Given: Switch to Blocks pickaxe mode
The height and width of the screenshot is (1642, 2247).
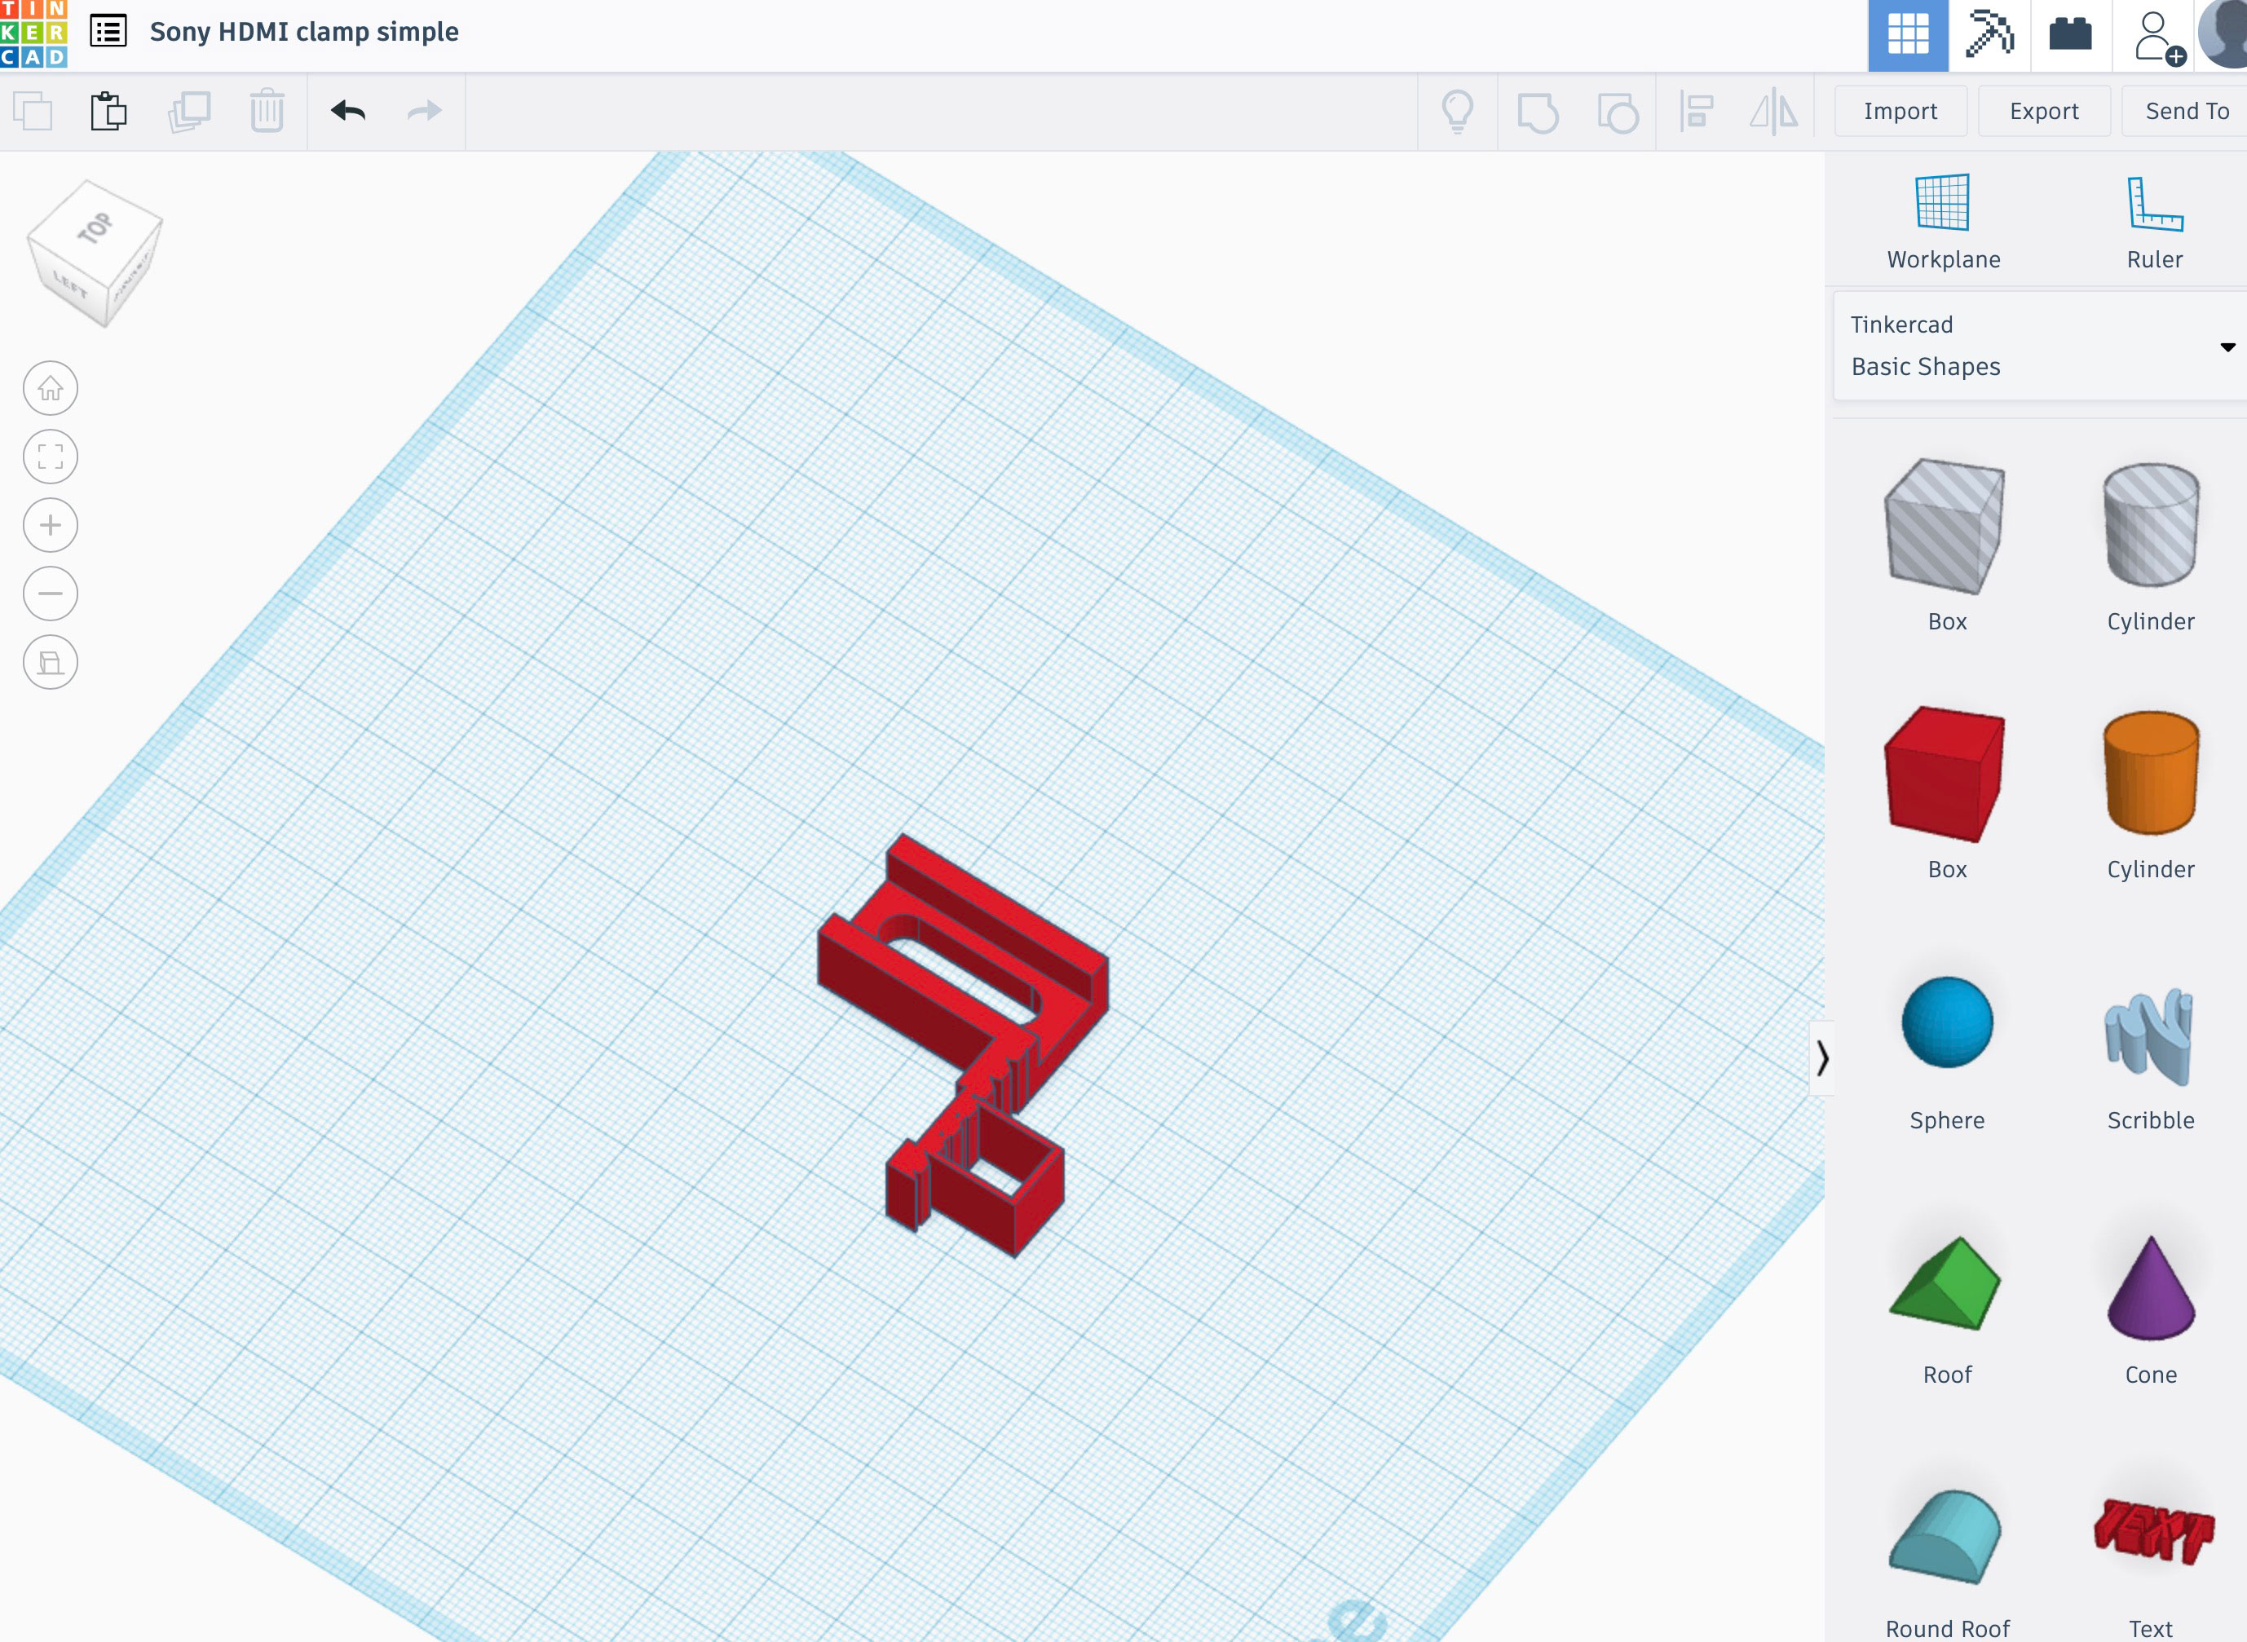Looking at the screenshot, I should 1989,35.
